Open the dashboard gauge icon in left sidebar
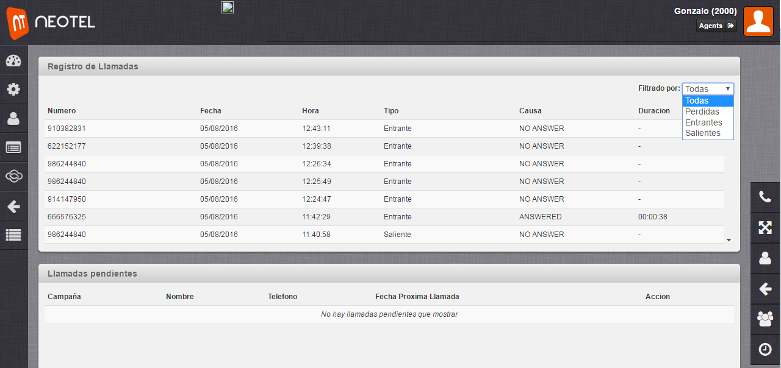 tap(13, 60)
